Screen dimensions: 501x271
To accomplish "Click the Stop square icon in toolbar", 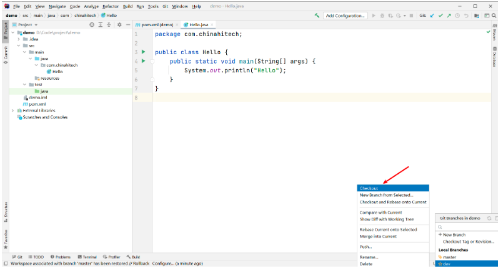I will pyautogui.click(x=411, y=16).
